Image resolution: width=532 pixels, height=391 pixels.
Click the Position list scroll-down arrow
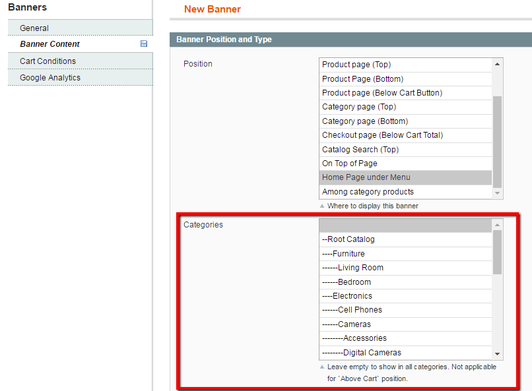[x=497, y=193]
